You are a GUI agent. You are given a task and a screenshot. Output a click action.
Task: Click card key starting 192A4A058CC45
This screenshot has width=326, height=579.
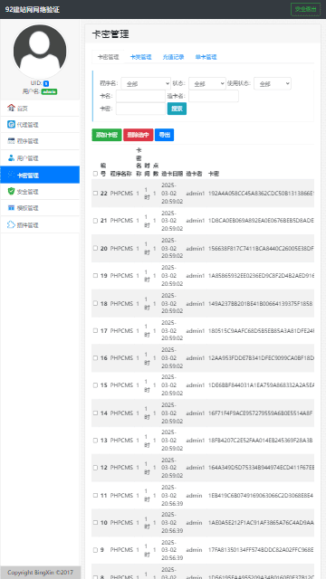261,193
